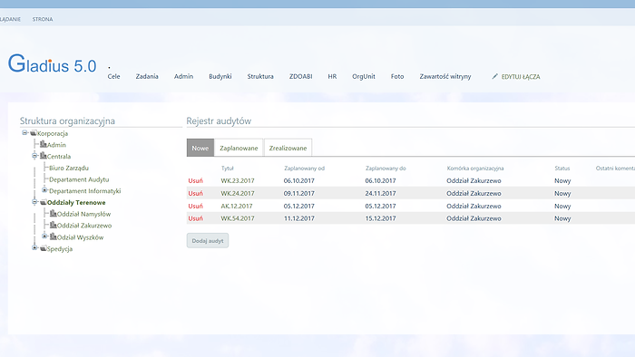635x357 pixels.
Task: Delete audit WK.54.2017 with Usuń
Action: [x=196, y=218]
